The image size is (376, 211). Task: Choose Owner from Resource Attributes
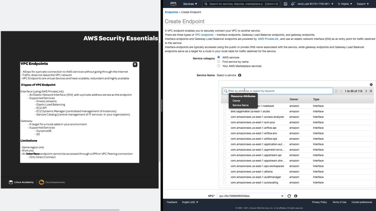(236, 101)
